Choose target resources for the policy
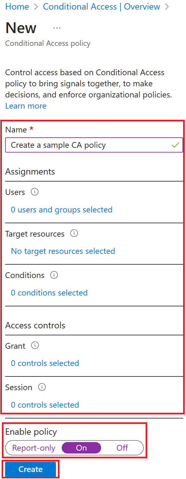This screenshot has width=186, height=479. tap(63, 251)
